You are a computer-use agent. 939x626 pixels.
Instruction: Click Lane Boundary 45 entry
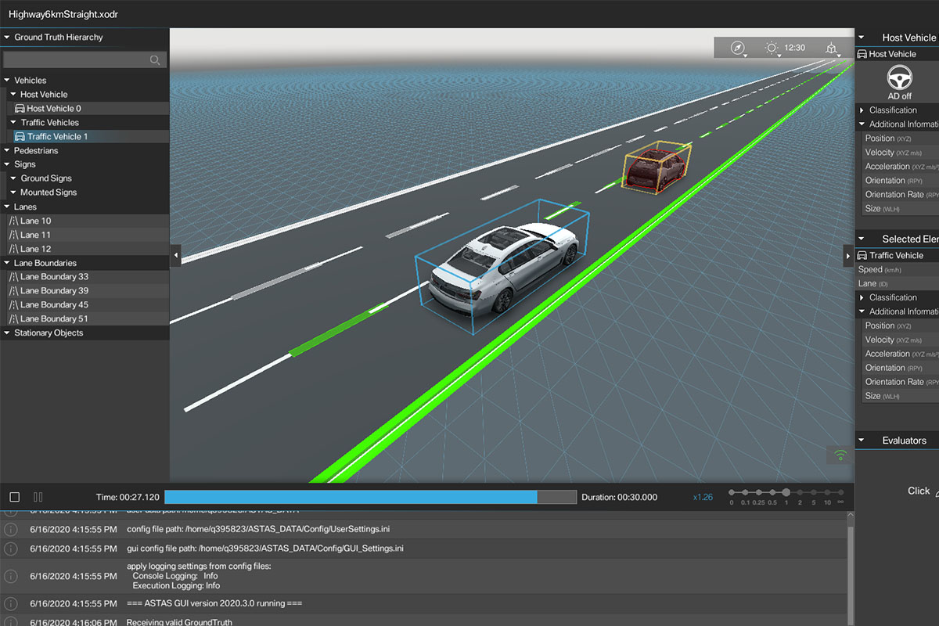click(x=54, y=304)
